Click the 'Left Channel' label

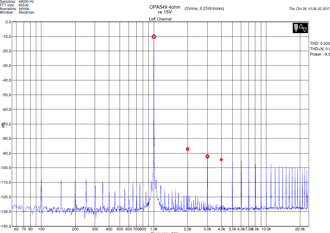tap(160, 19)
